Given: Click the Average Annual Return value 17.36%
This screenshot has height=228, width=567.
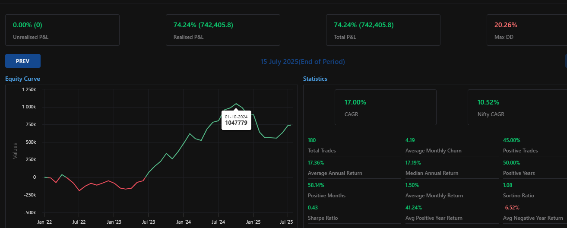Looking at the screenshot, I should coord(316,163).
